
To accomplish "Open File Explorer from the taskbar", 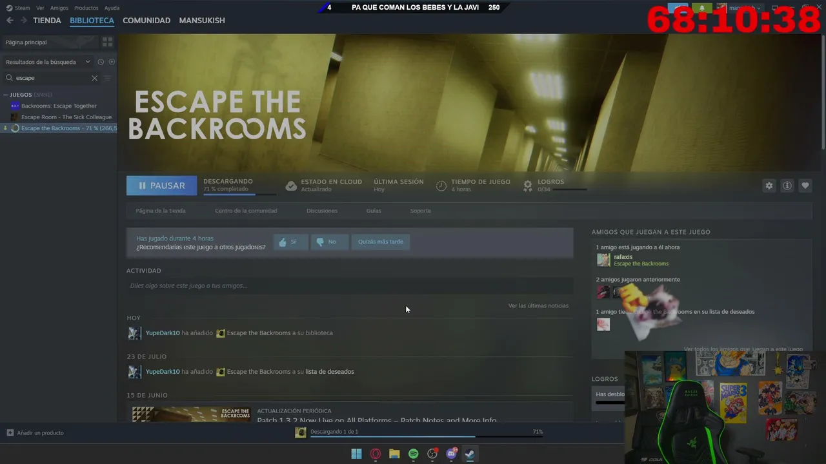I will (394, 454).
